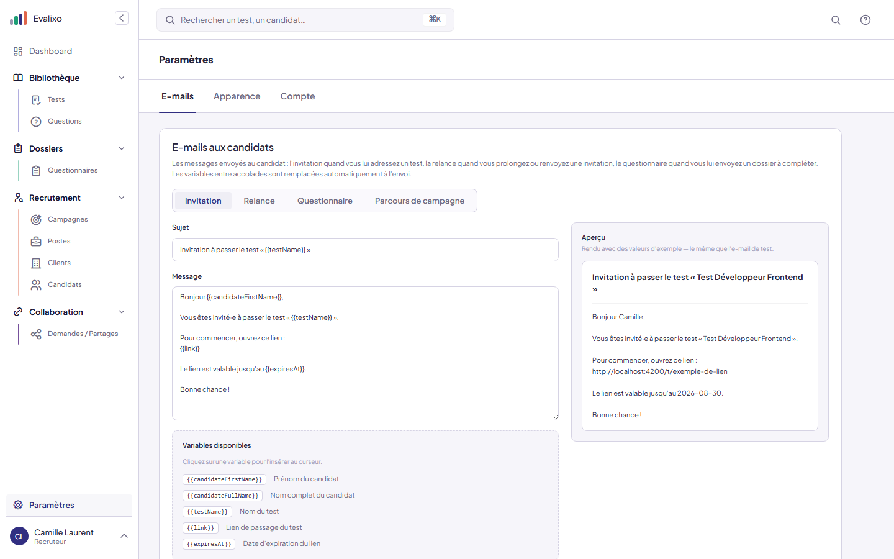Click the magnifier icon in search bar
Screen dimensions: 894x559
(170, 20)
